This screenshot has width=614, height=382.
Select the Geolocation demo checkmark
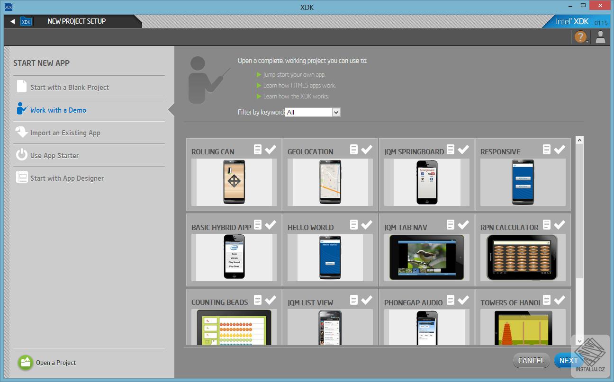(x=367, y=149)
